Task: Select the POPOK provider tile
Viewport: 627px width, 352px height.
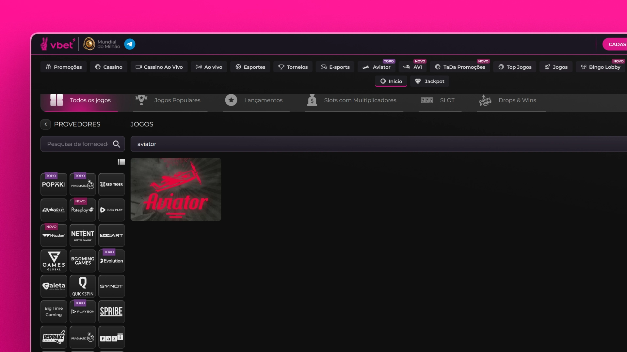Action: click(54, 184)
